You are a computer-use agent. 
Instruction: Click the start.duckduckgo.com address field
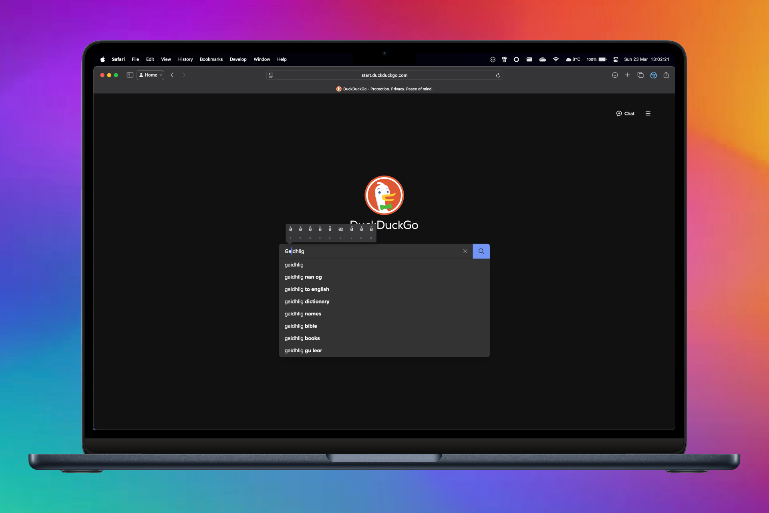[x=384, y=75]
